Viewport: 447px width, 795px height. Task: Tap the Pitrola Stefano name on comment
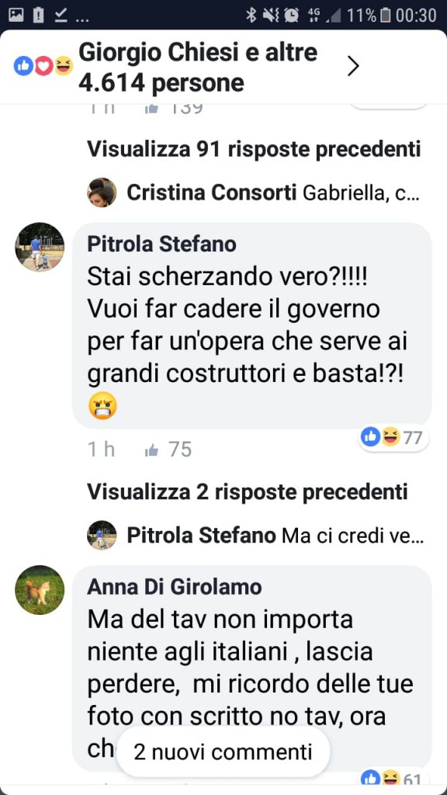pyautogui.click(x=161, y=245)
